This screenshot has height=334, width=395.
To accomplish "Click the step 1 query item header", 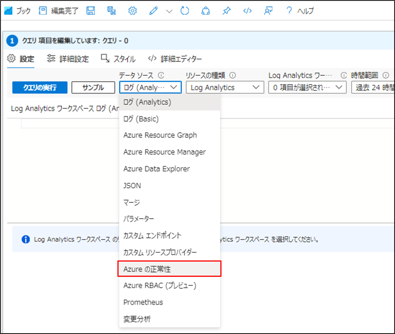I will [x=199, y=40].
